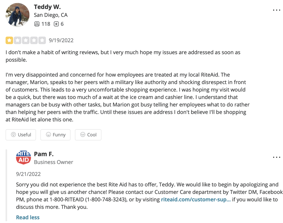Click the Teddy W. reviewer name
This screenshot has width=283, height=223.
[47, 7]
